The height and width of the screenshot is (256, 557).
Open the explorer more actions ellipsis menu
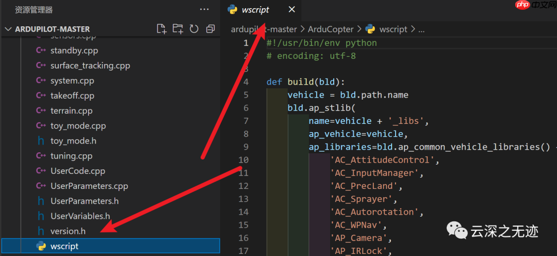(205, 10)
